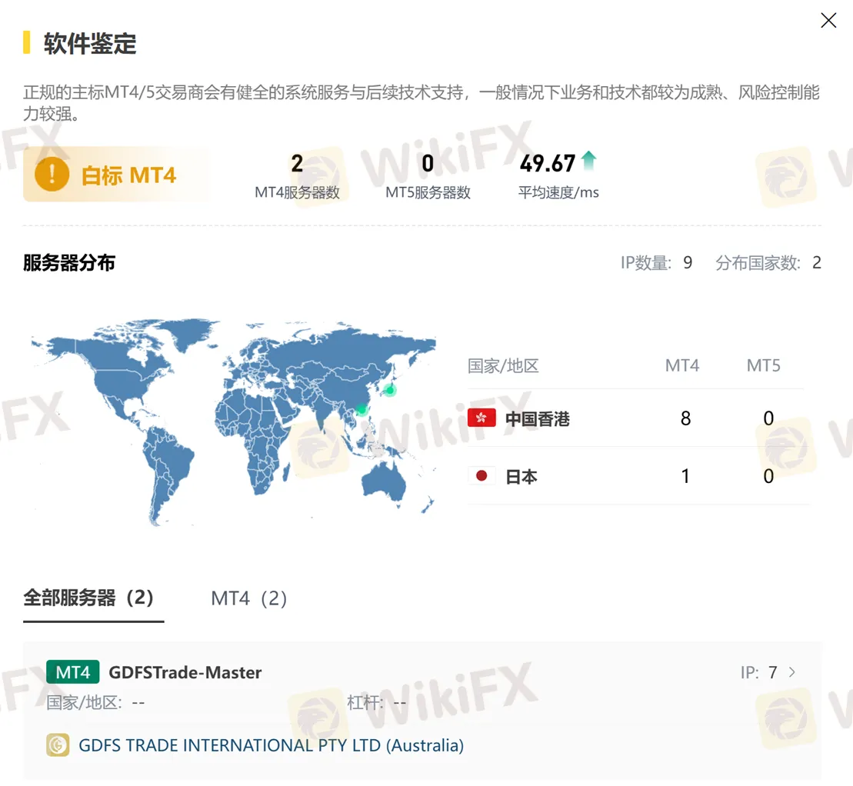Click the MT4 count 1 for 日本

685,476
